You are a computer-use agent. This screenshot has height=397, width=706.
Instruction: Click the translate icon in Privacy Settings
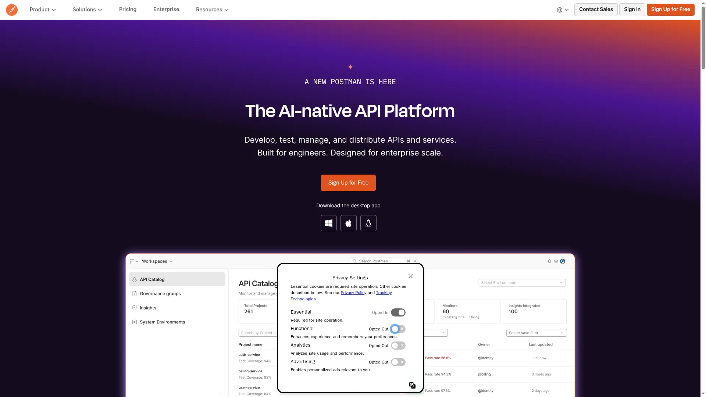412,385
